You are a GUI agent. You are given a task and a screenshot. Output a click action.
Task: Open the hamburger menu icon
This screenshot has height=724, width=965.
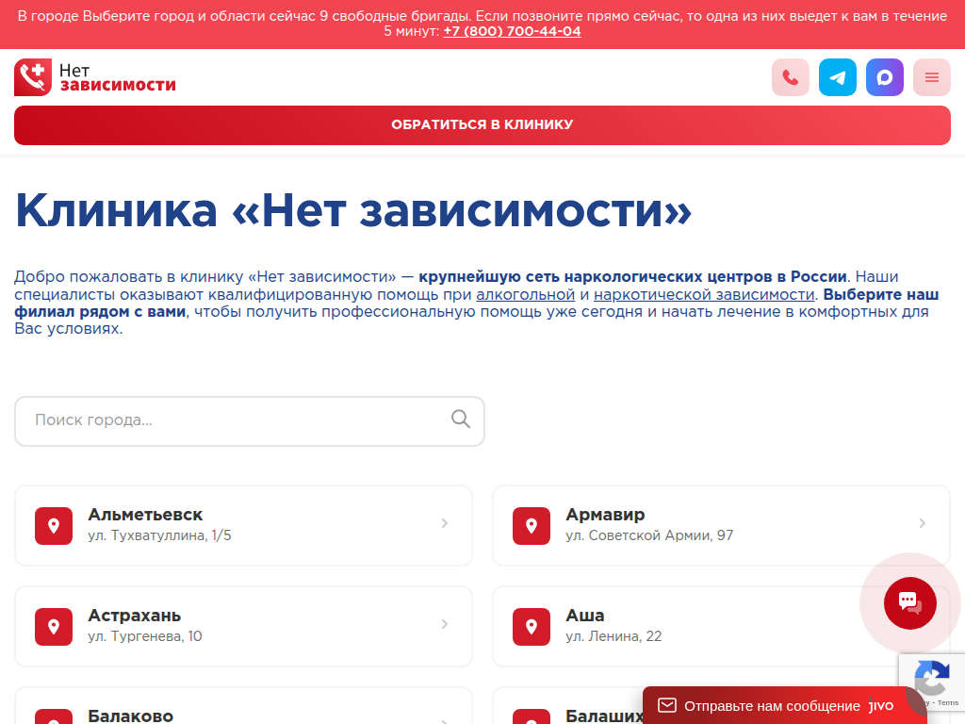pyautogui.click(x=931, y=77)
